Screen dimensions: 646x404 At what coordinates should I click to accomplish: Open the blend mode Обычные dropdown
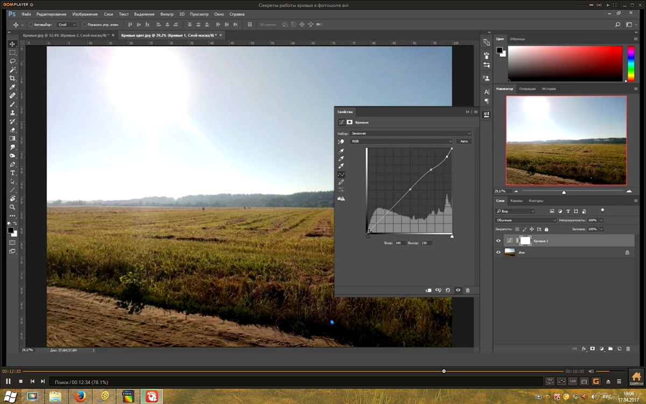tap(526, 220)
